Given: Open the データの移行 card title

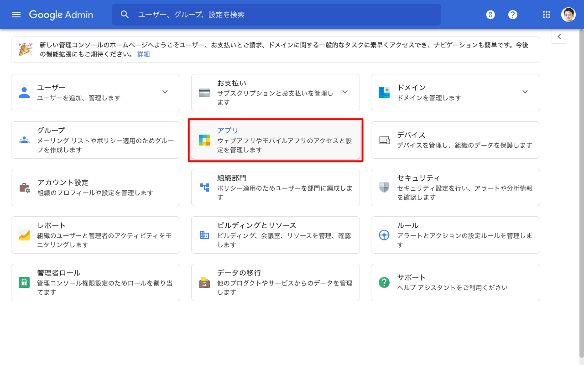Looking at the screenshot, I should (239, 273).
